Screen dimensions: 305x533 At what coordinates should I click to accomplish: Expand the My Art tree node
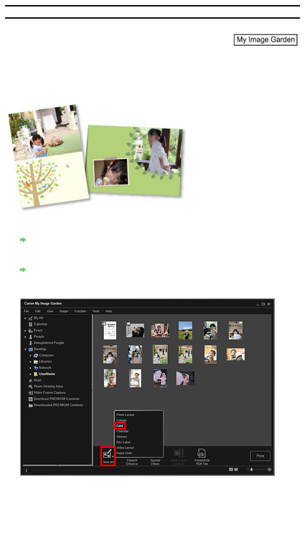[25, 318]
